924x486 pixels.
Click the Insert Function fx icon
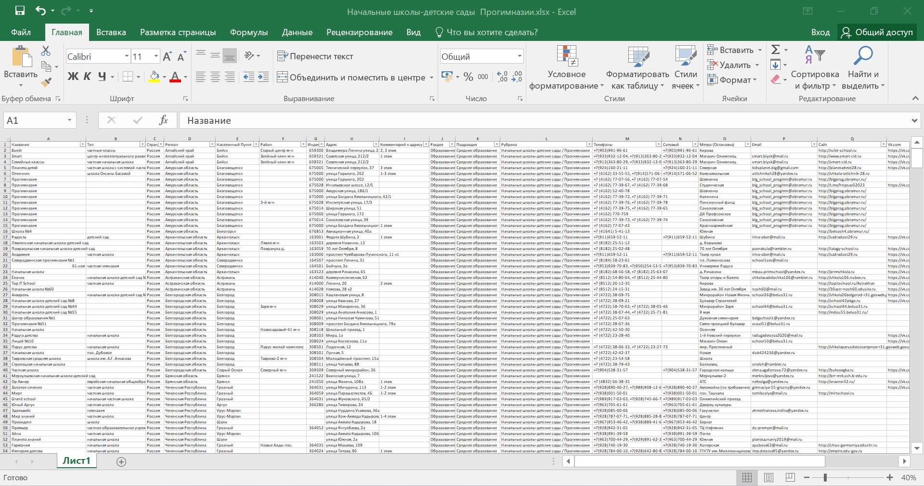[163, 120]
